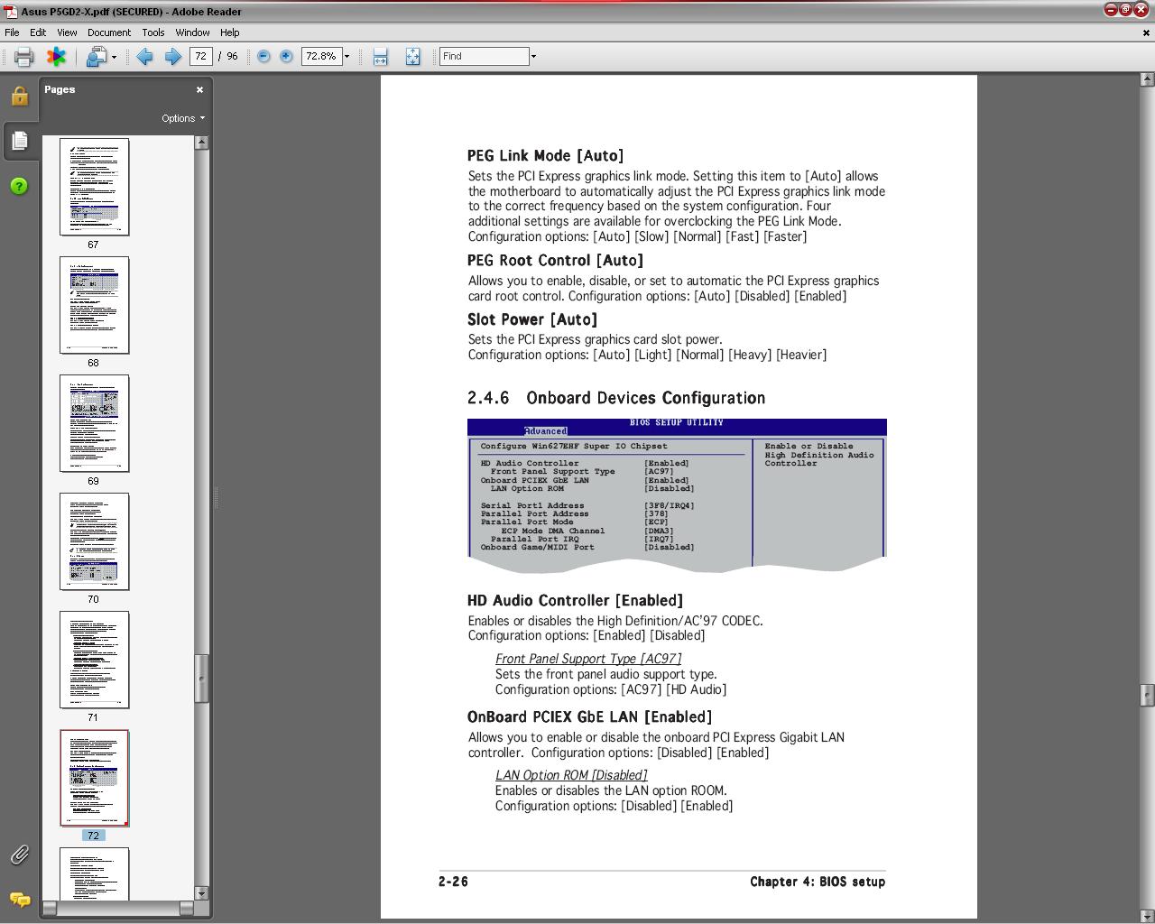
Task: Click the Find text box
Action: point(484,56)
